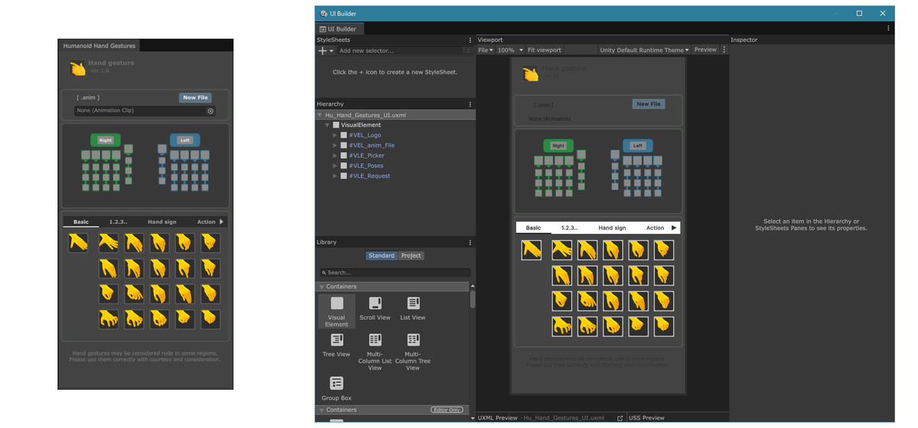Select the #VLE_Request row in Hierarchy
Viewport: 918px width, 428px height.
(x=396, y=176)
